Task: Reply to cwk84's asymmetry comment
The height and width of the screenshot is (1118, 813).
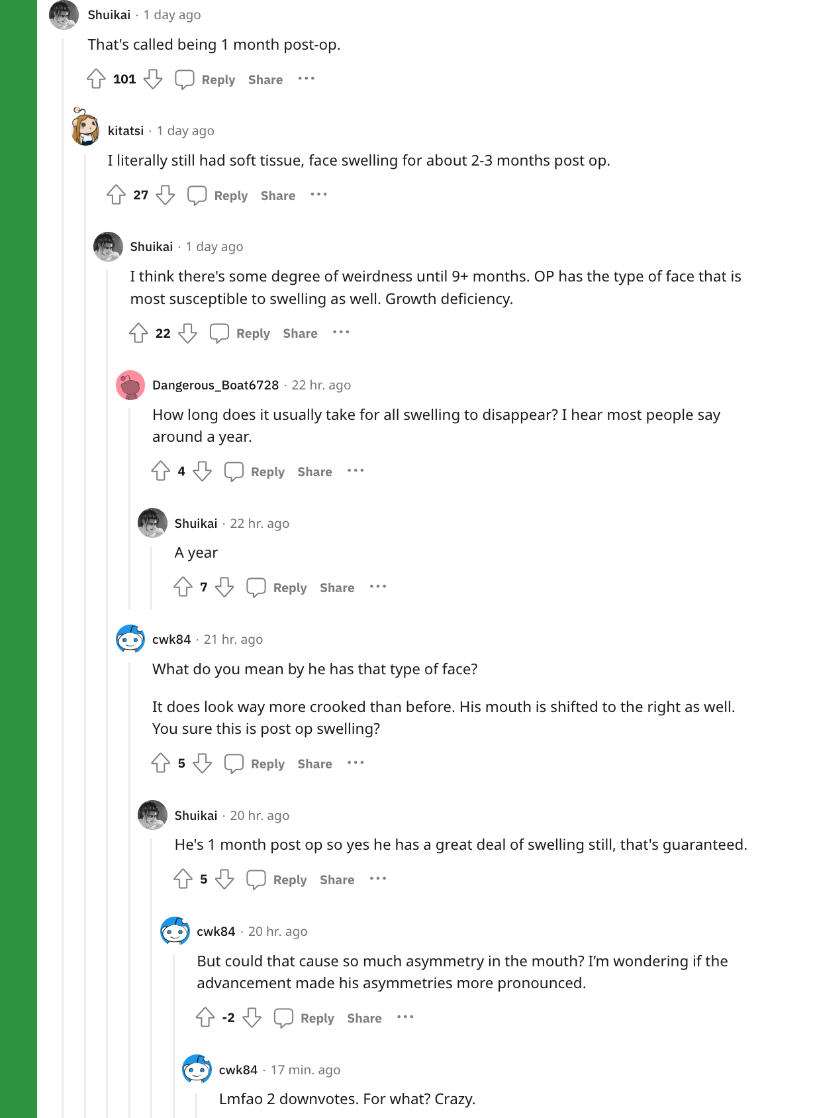Action: click(305, 1018)
